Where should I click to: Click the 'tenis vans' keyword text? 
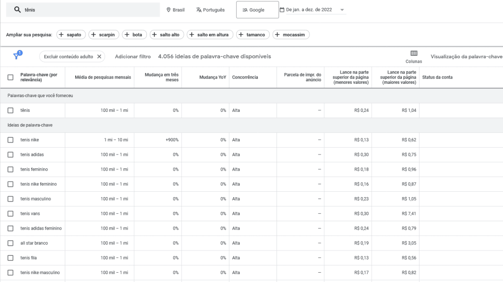click(30, 213)
